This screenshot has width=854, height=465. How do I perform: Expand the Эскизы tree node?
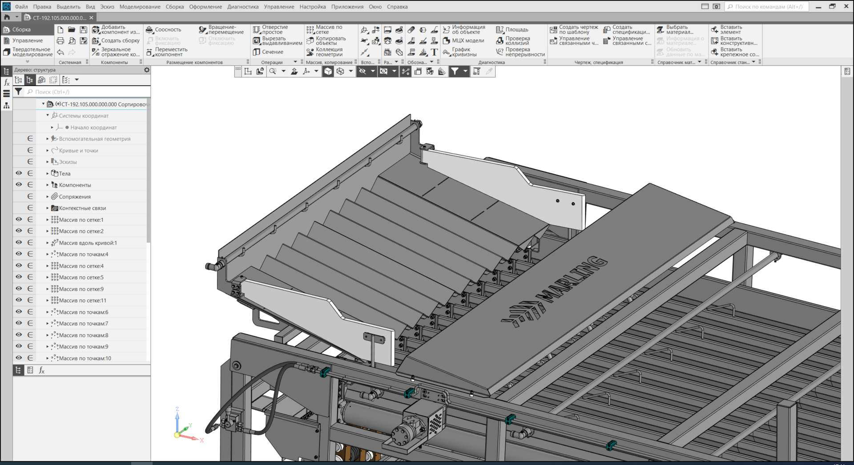48,162
